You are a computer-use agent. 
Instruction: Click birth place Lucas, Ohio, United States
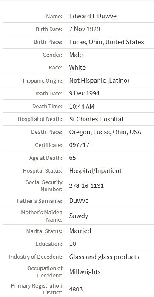106,42
